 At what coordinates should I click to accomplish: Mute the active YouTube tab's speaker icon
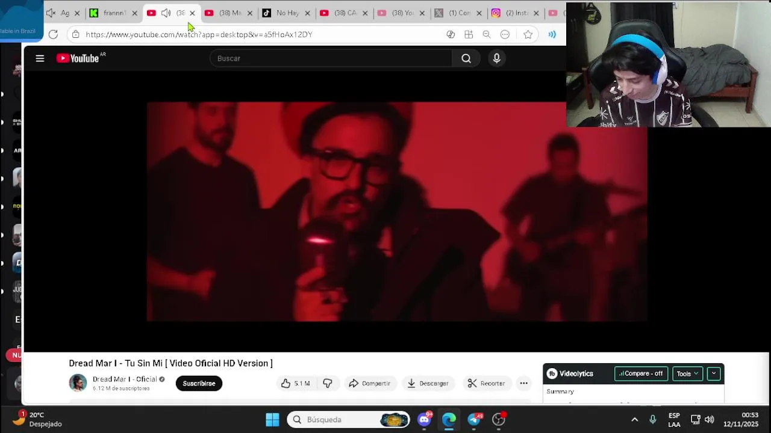click(x=166, y=13)
